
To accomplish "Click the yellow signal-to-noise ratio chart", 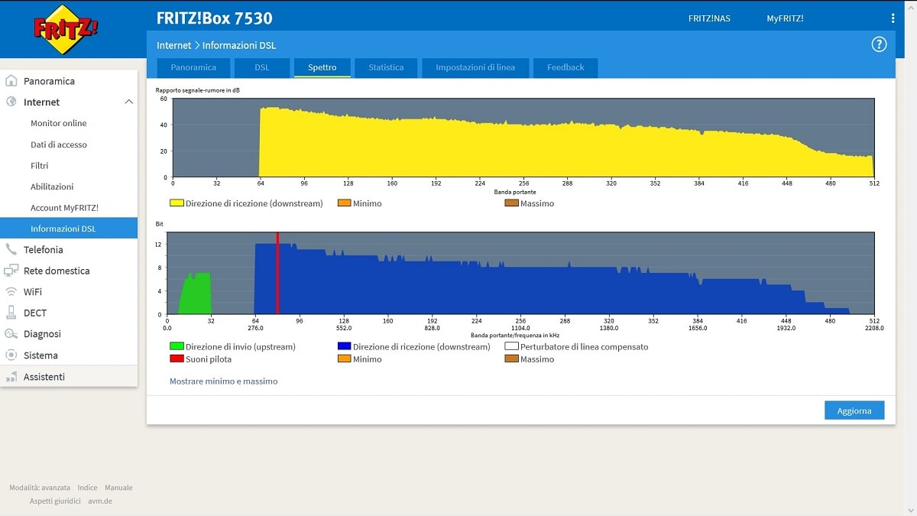I will click(x=523, y=138).
